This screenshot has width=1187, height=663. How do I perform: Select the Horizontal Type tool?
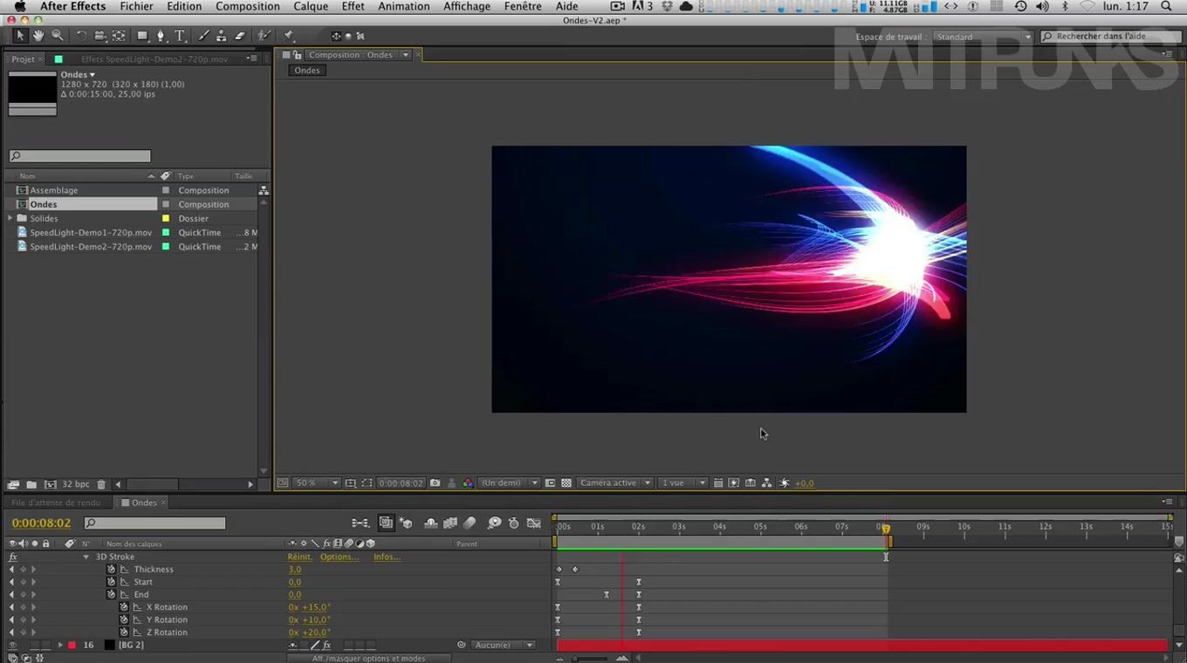tap(180, 36)
